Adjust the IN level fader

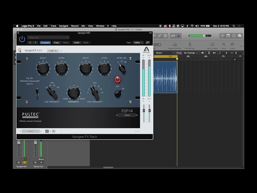coord(144,111)
